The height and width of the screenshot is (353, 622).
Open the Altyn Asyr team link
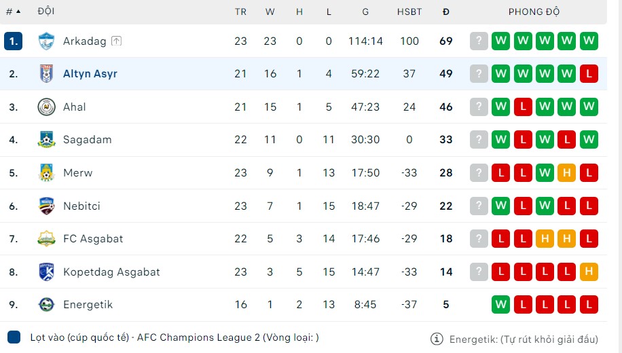pyautogui.click(x=90, y=74)
